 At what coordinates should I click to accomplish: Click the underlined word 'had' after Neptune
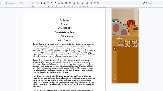coord(44,76)
